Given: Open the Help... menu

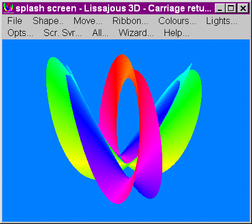Looking at the screenshot, I should tap(177, 33).
